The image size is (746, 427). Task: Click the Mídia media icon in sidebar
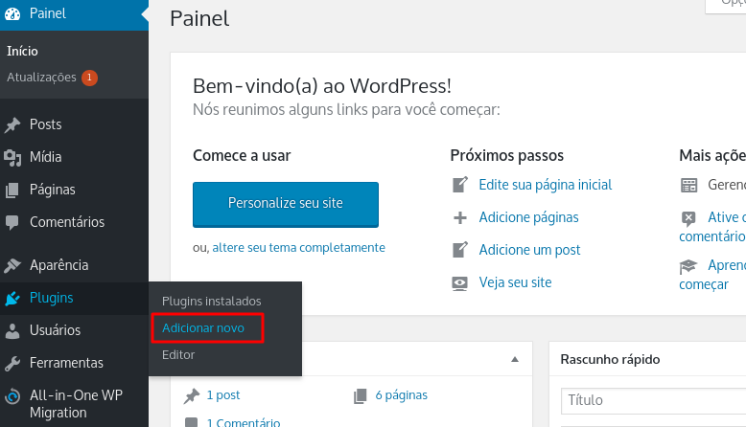coord(12,158)
